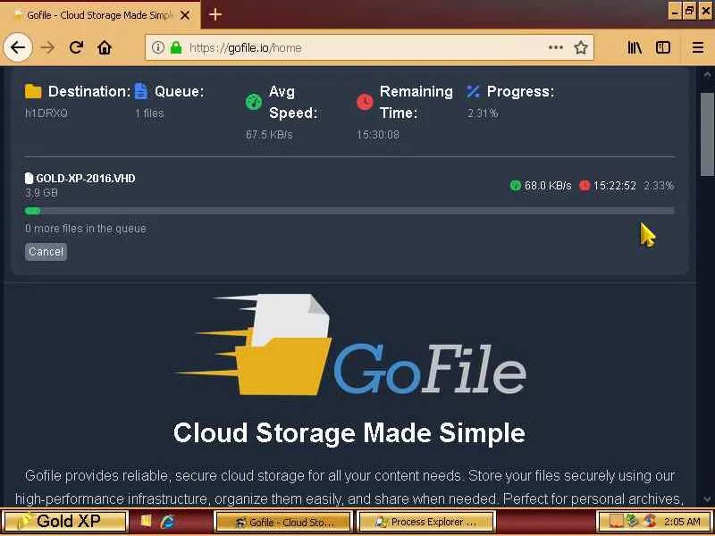
Task: Open the browser home page icon
Action: click(105, 47)
